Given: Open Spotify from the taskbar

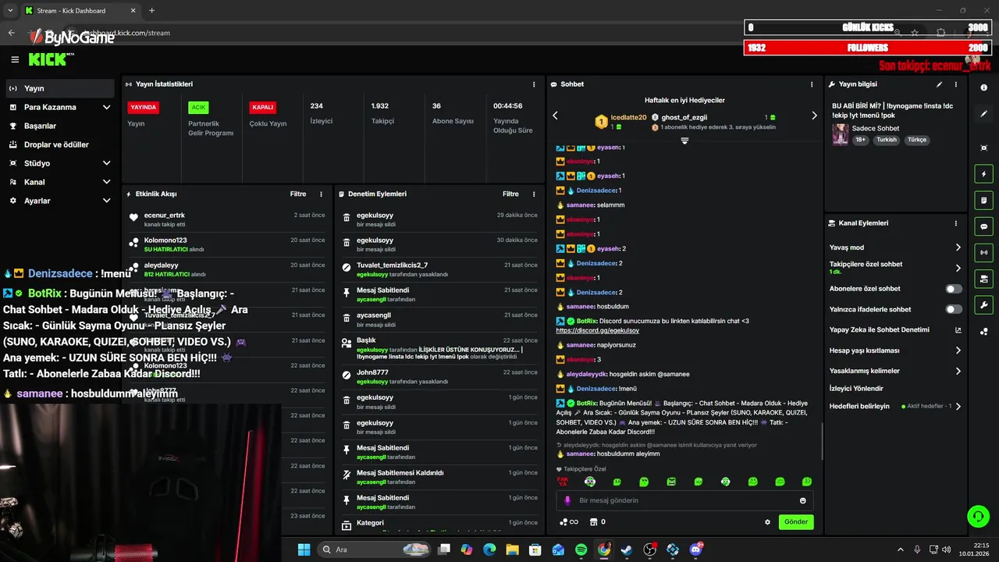Looking at the screenshot, I should click(x=581, y=550).
